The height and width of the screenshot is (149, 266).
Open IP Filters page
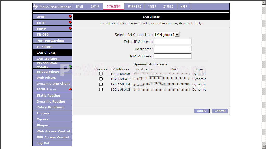pyautogui.click(x=52, y=46)
